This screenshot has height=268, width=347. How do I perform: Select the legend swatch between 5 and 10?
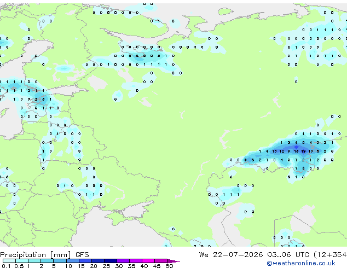60,261
